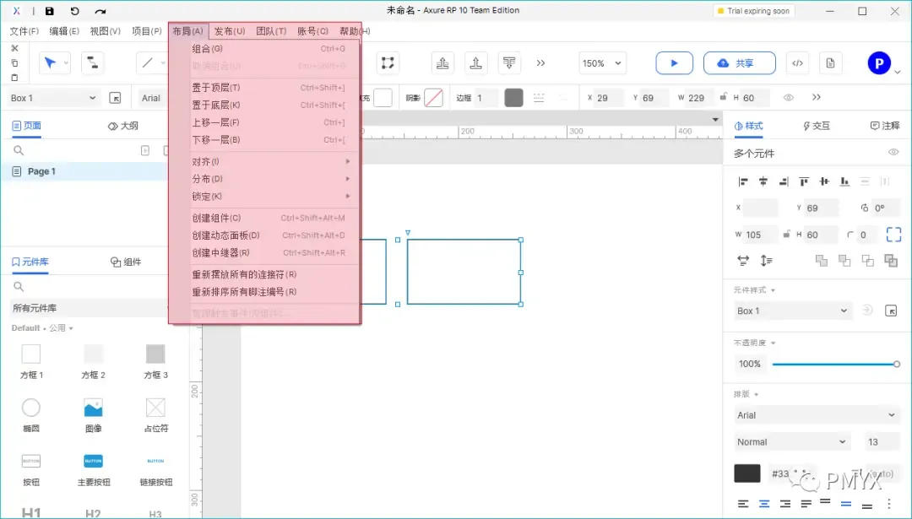Click the Trial expiring soon notice
912x519 pixels.
click(754, 11)
